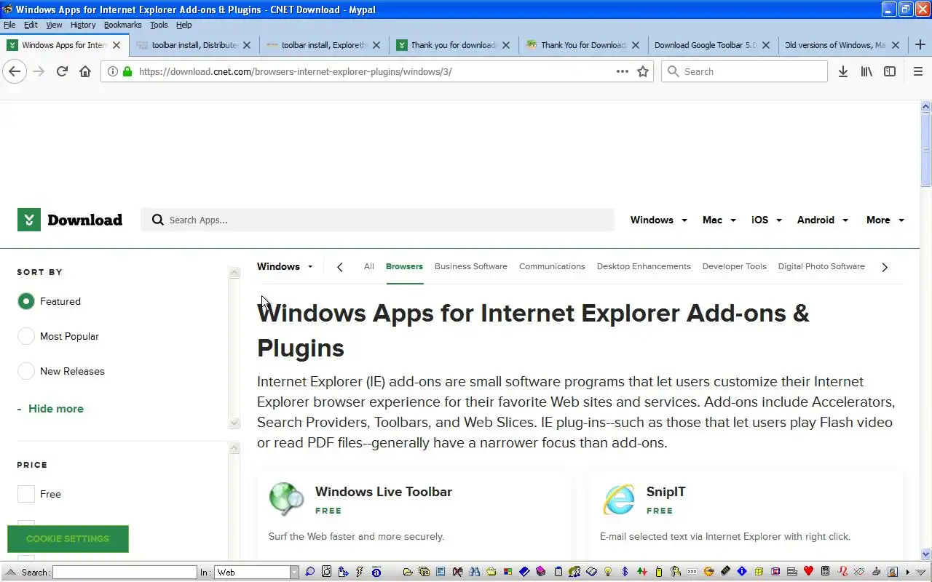Open the SnipIT app listing
The image size is (932, 582).
[x=666, y=492]
